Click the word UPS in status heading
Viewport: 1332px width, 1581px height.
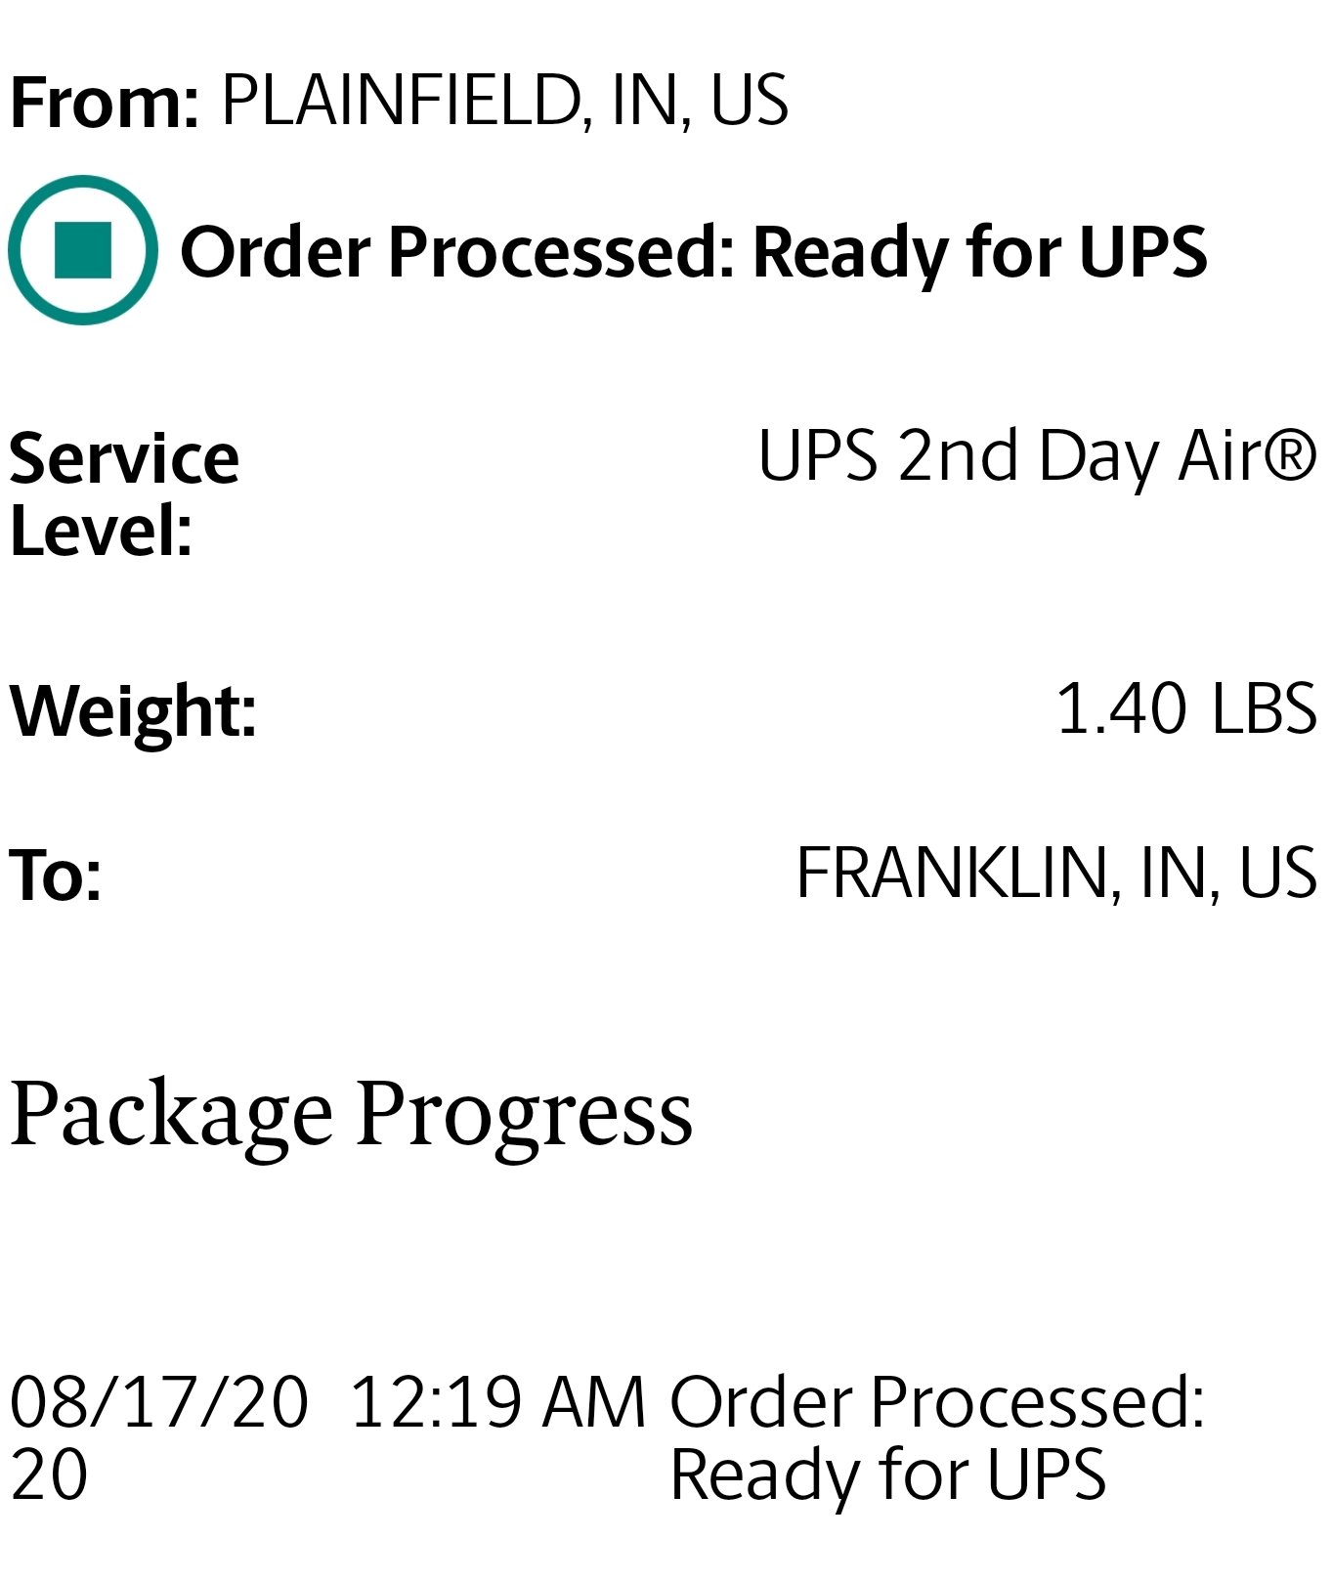[1143, 252]
